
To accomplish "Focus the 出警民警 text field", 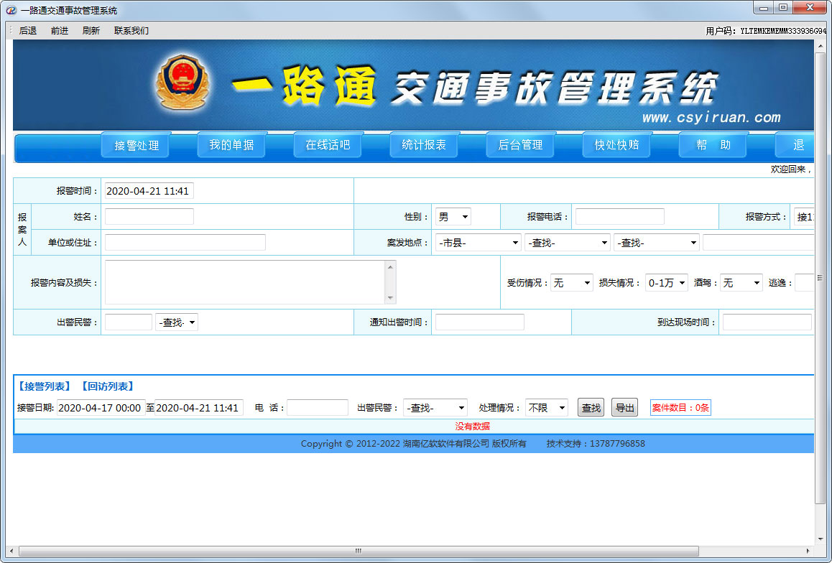I will pos(129,322).
